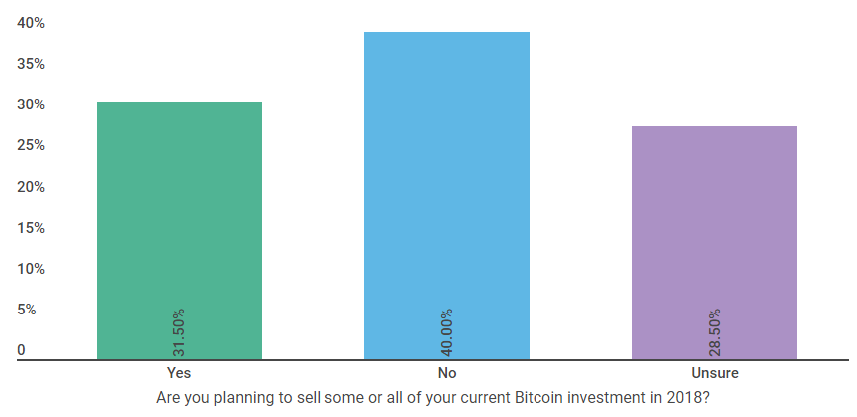The width and height of the screenshot is (857, 417).
Task: Click the Bitcoin investment question caption
Action: coord(433,397)
